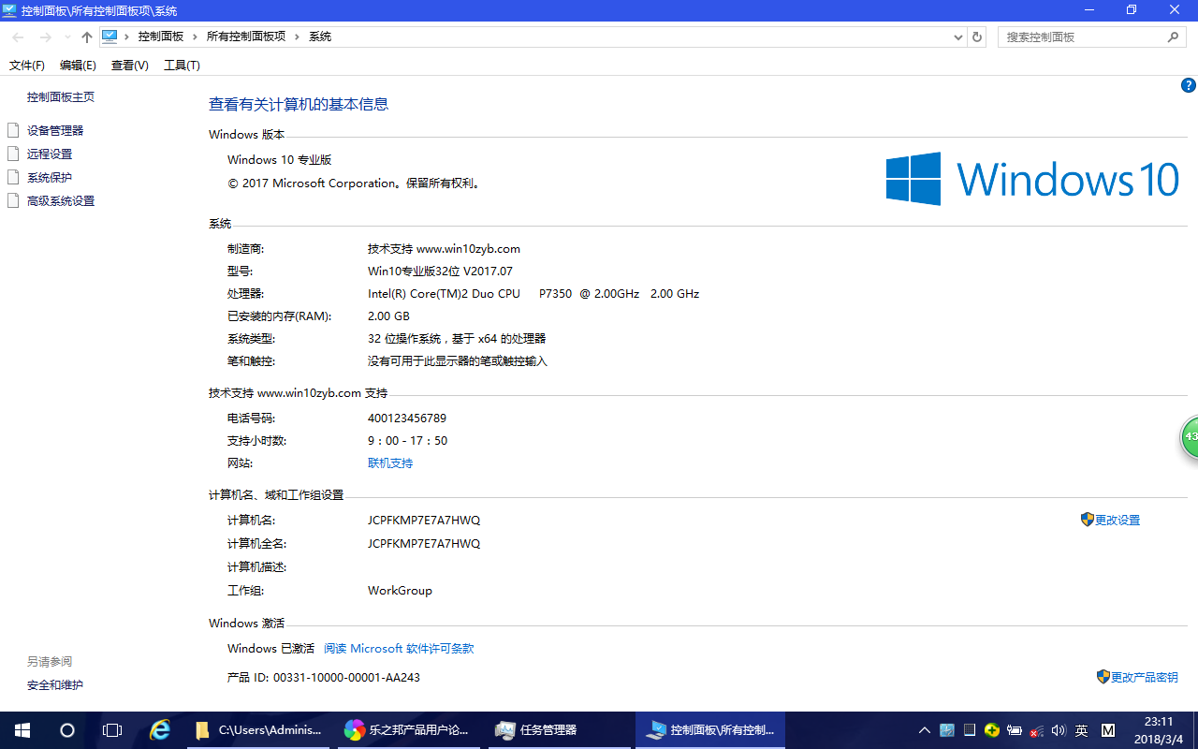Click the battery icon in system tray
Image resolution: width=1198 pixels, height=749 pixels.
[1014, 730]
